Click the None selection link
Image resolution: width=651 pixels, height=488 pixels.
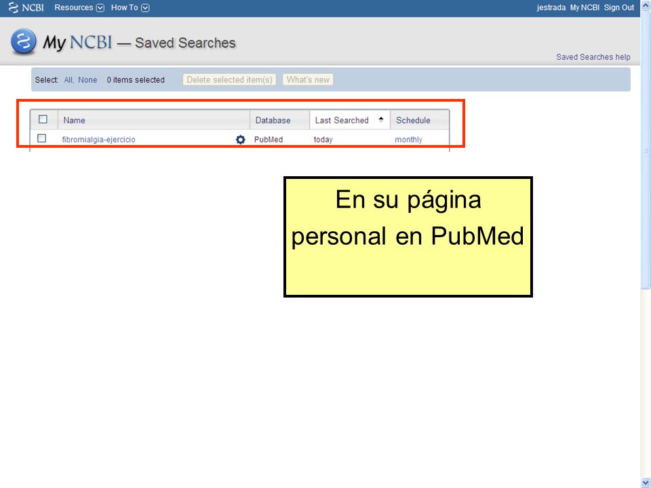point(87,80)
